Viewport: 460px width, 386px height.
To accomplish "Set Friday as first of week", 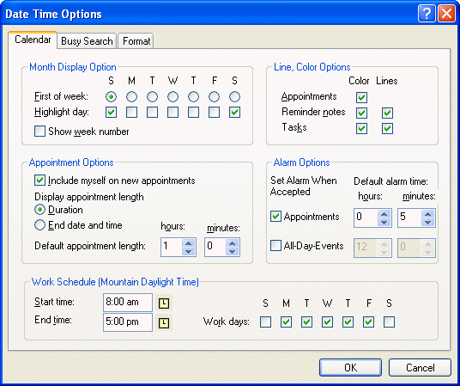I will click(x=215, y=97).
